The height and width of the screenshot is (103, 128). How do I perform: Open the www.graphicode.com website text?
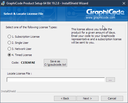[x=101, y=18]
